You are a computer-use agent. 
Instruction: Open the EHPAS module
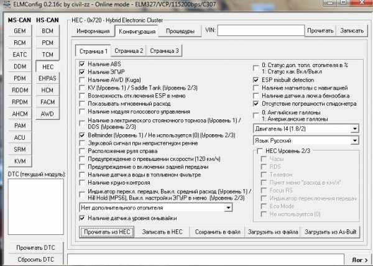(48, 78)
